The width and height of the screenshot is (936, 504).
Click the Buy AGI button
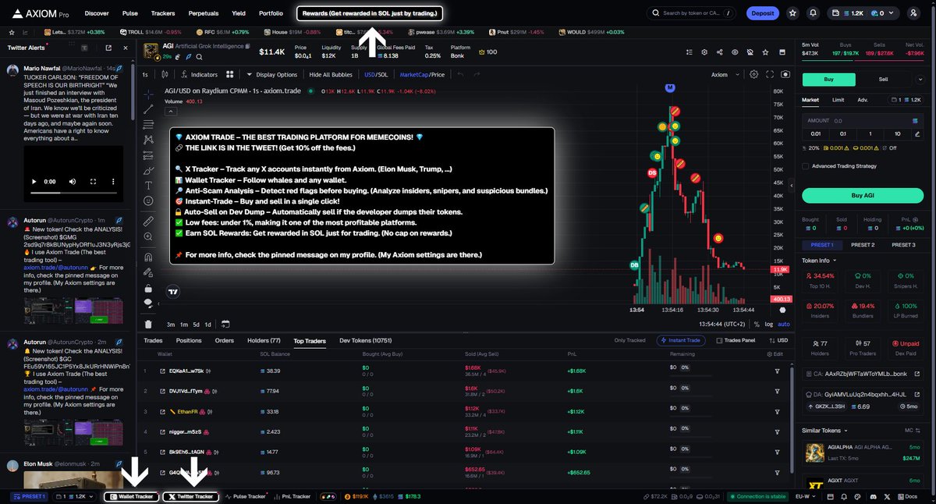(x=863, y=195)
